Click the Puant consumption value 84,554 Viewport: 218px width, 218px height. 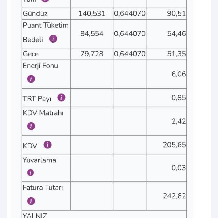point(92,34)
